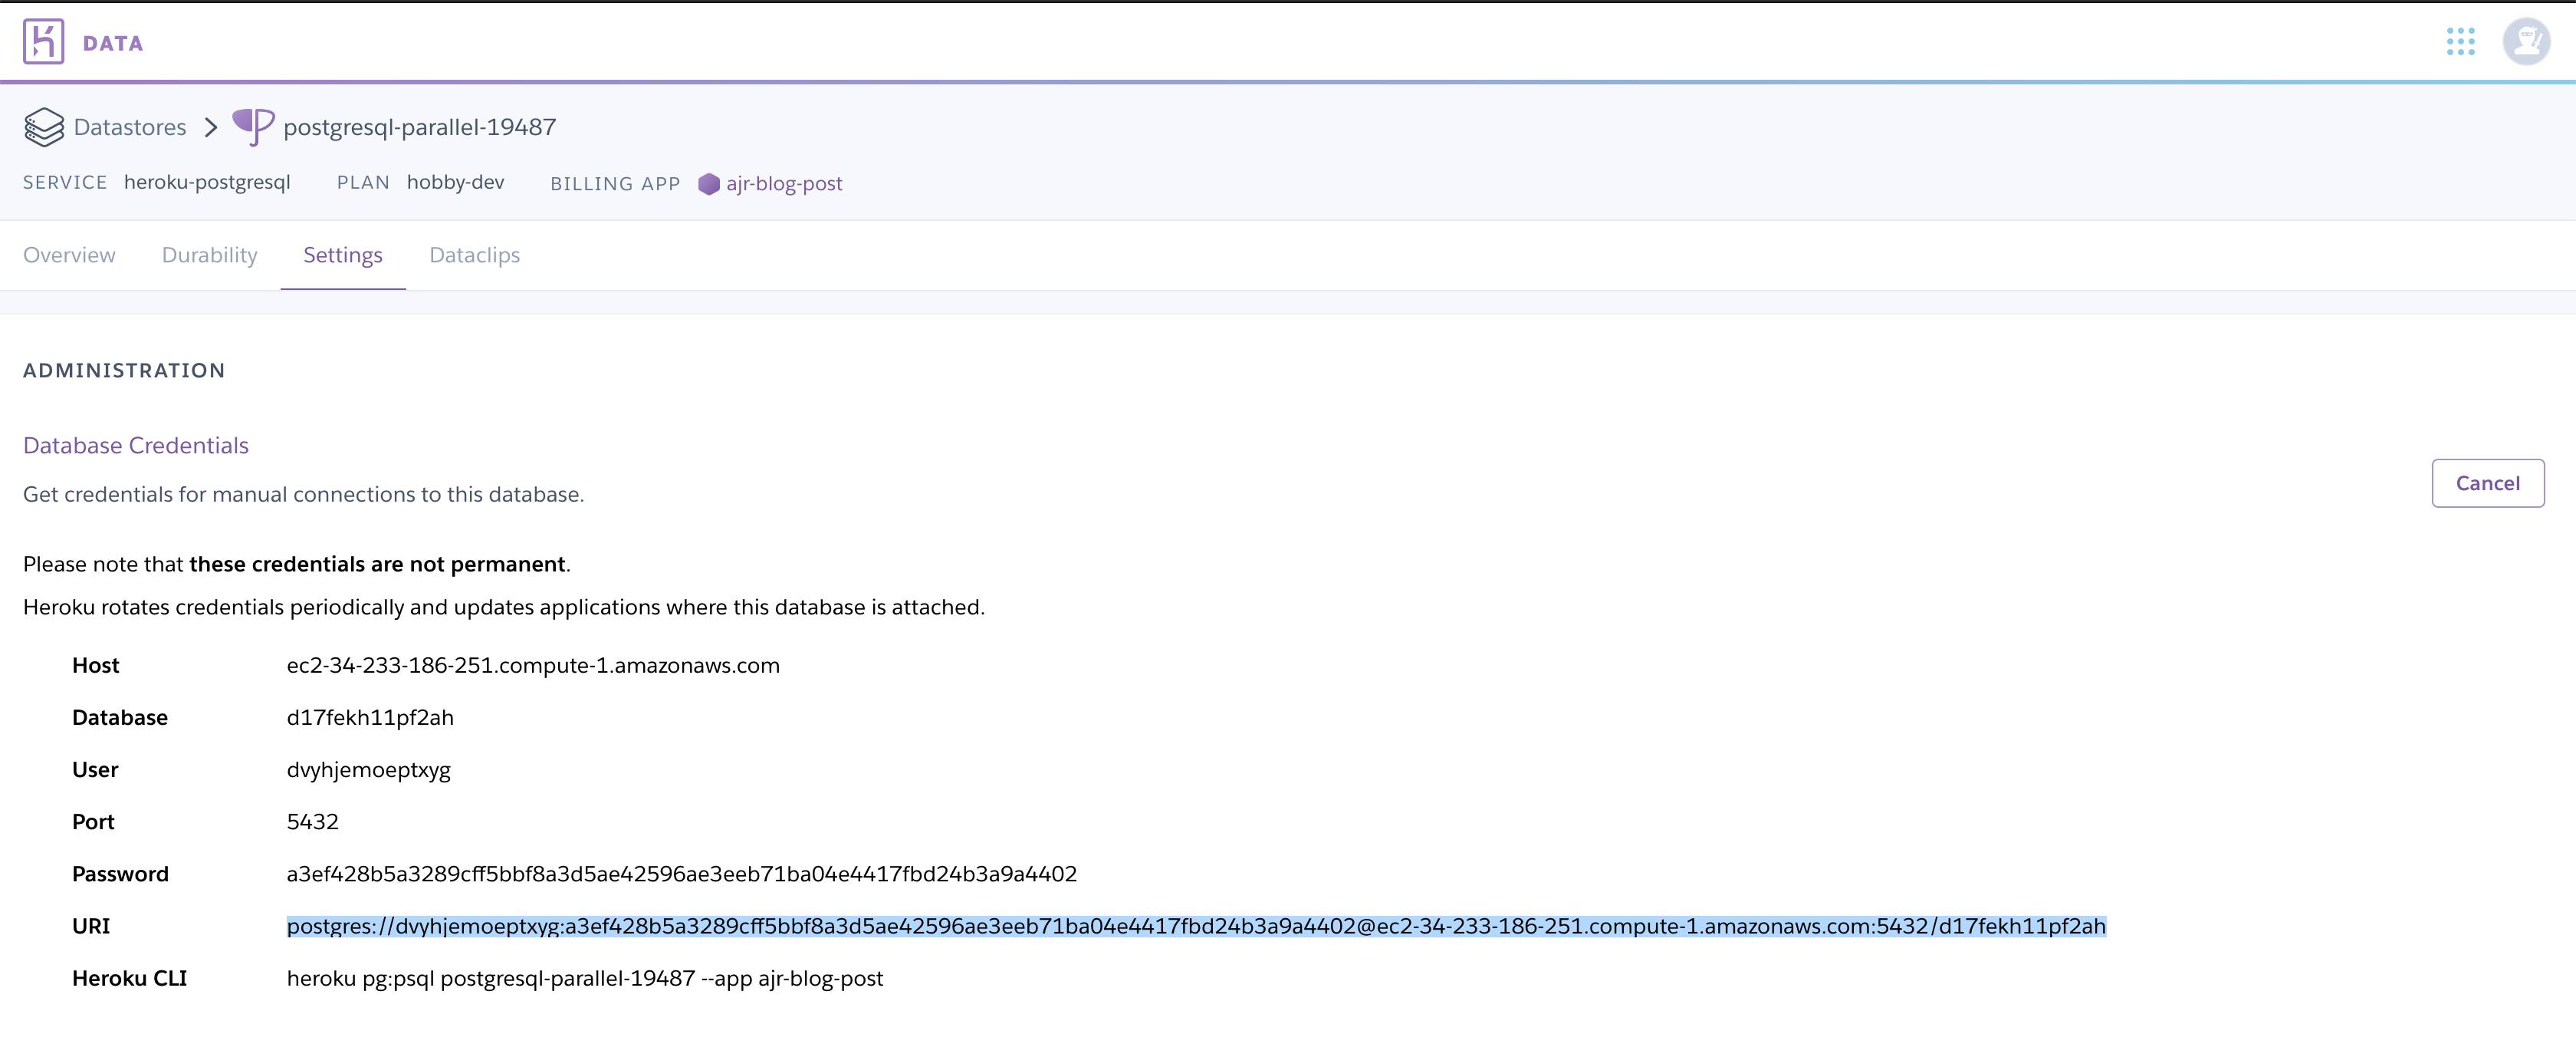Open the apps grid waffle menu

[2462, 42]
